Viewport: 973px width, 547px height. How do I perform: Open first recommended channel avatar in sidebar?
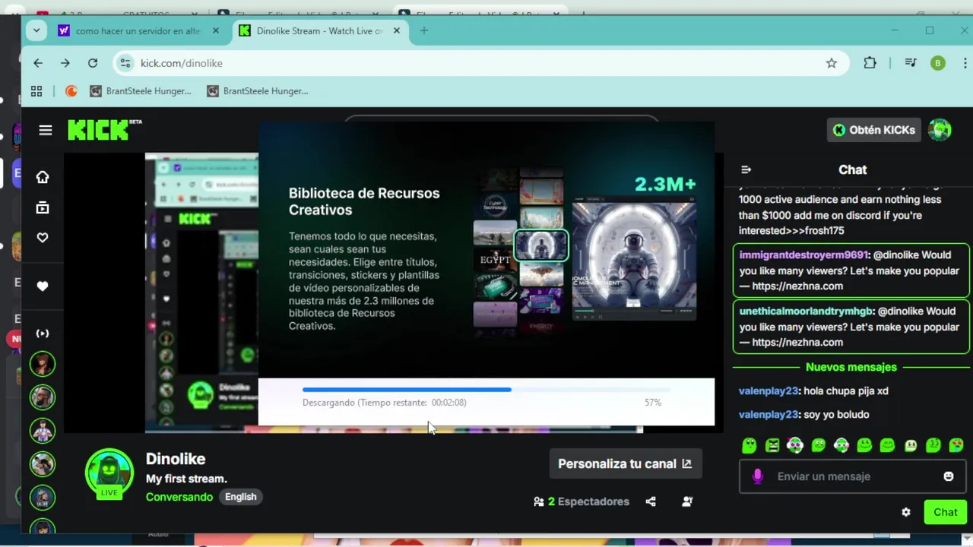[43, 364]
